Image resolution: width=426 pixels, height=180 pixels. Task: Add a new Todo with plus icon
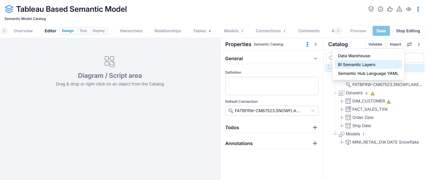tap(315, 127)
